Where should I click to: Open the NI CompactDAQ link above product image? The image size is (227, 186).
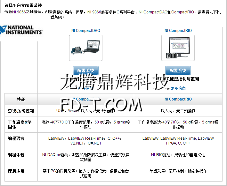pyautogui.click(x=86, y=31)
